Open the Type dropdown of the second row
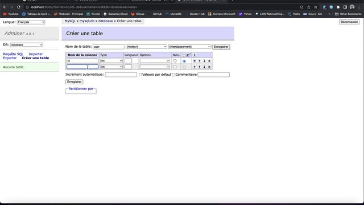This screenshot has height=205, width=364. coord(111,67)
